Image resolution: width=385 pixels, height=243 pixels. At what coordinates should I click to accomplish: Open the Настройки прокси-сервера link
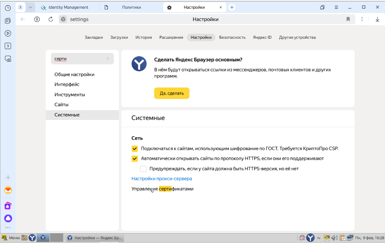(162, 178)
